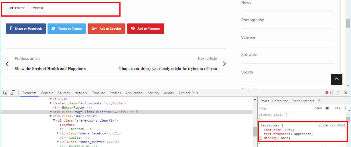Toggle the device toolbar icon

(13, 93)
